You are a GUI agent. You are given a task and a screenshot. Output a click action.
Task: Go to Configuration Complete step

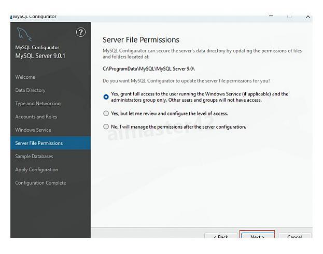click(41, 182)
